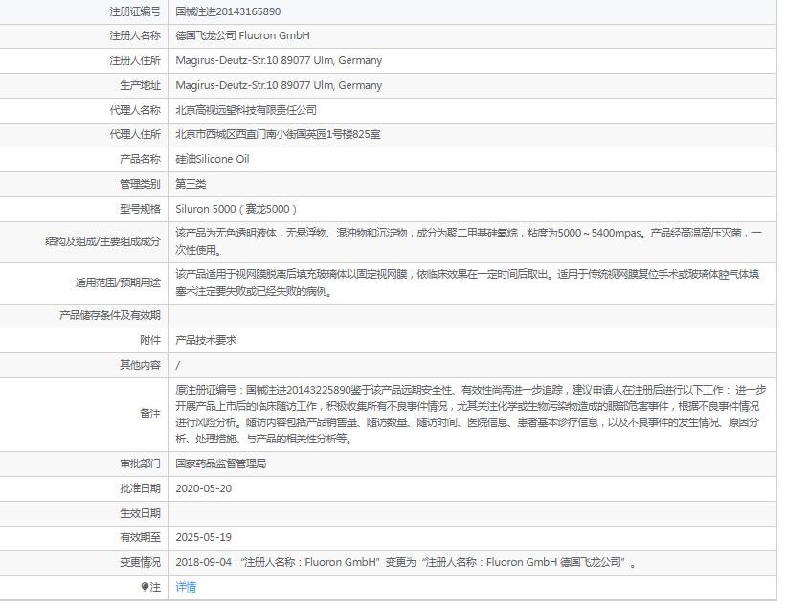Image resolution: width=787 pixels, height=610 pixels.
Task: Select the remarks text starting 原注册证编号
Action: tap(471, 415)
